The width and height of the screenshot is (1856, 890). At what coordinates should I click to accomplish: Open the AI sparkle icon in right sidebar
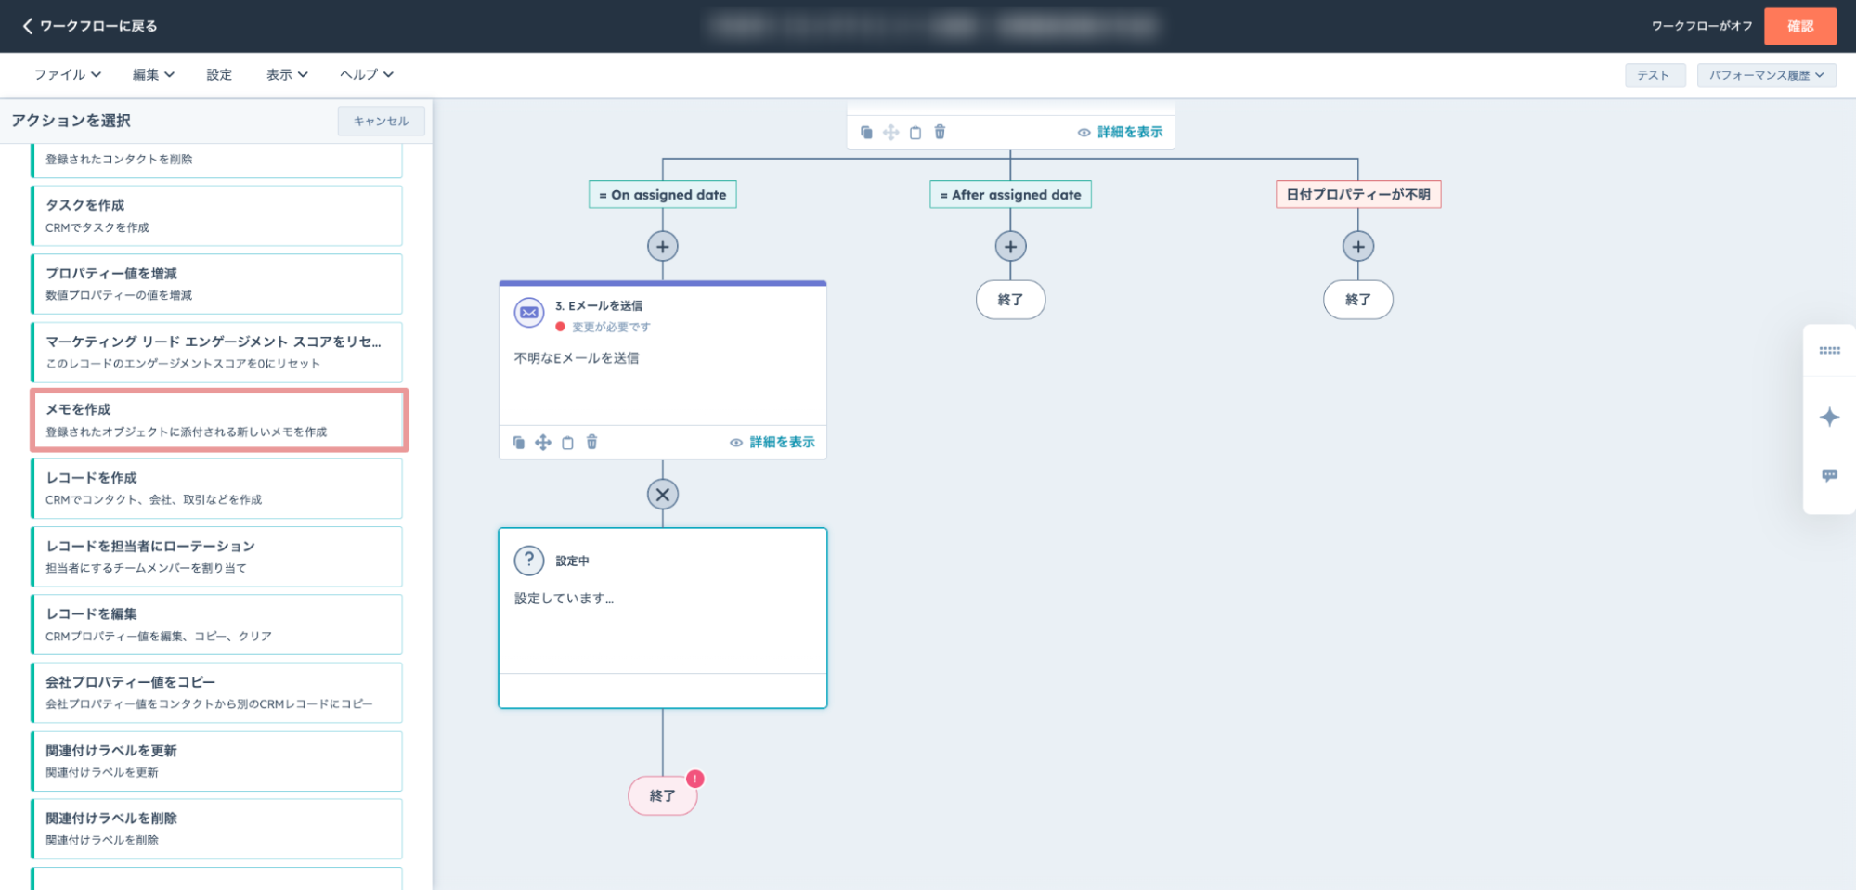click(1829, 417)
